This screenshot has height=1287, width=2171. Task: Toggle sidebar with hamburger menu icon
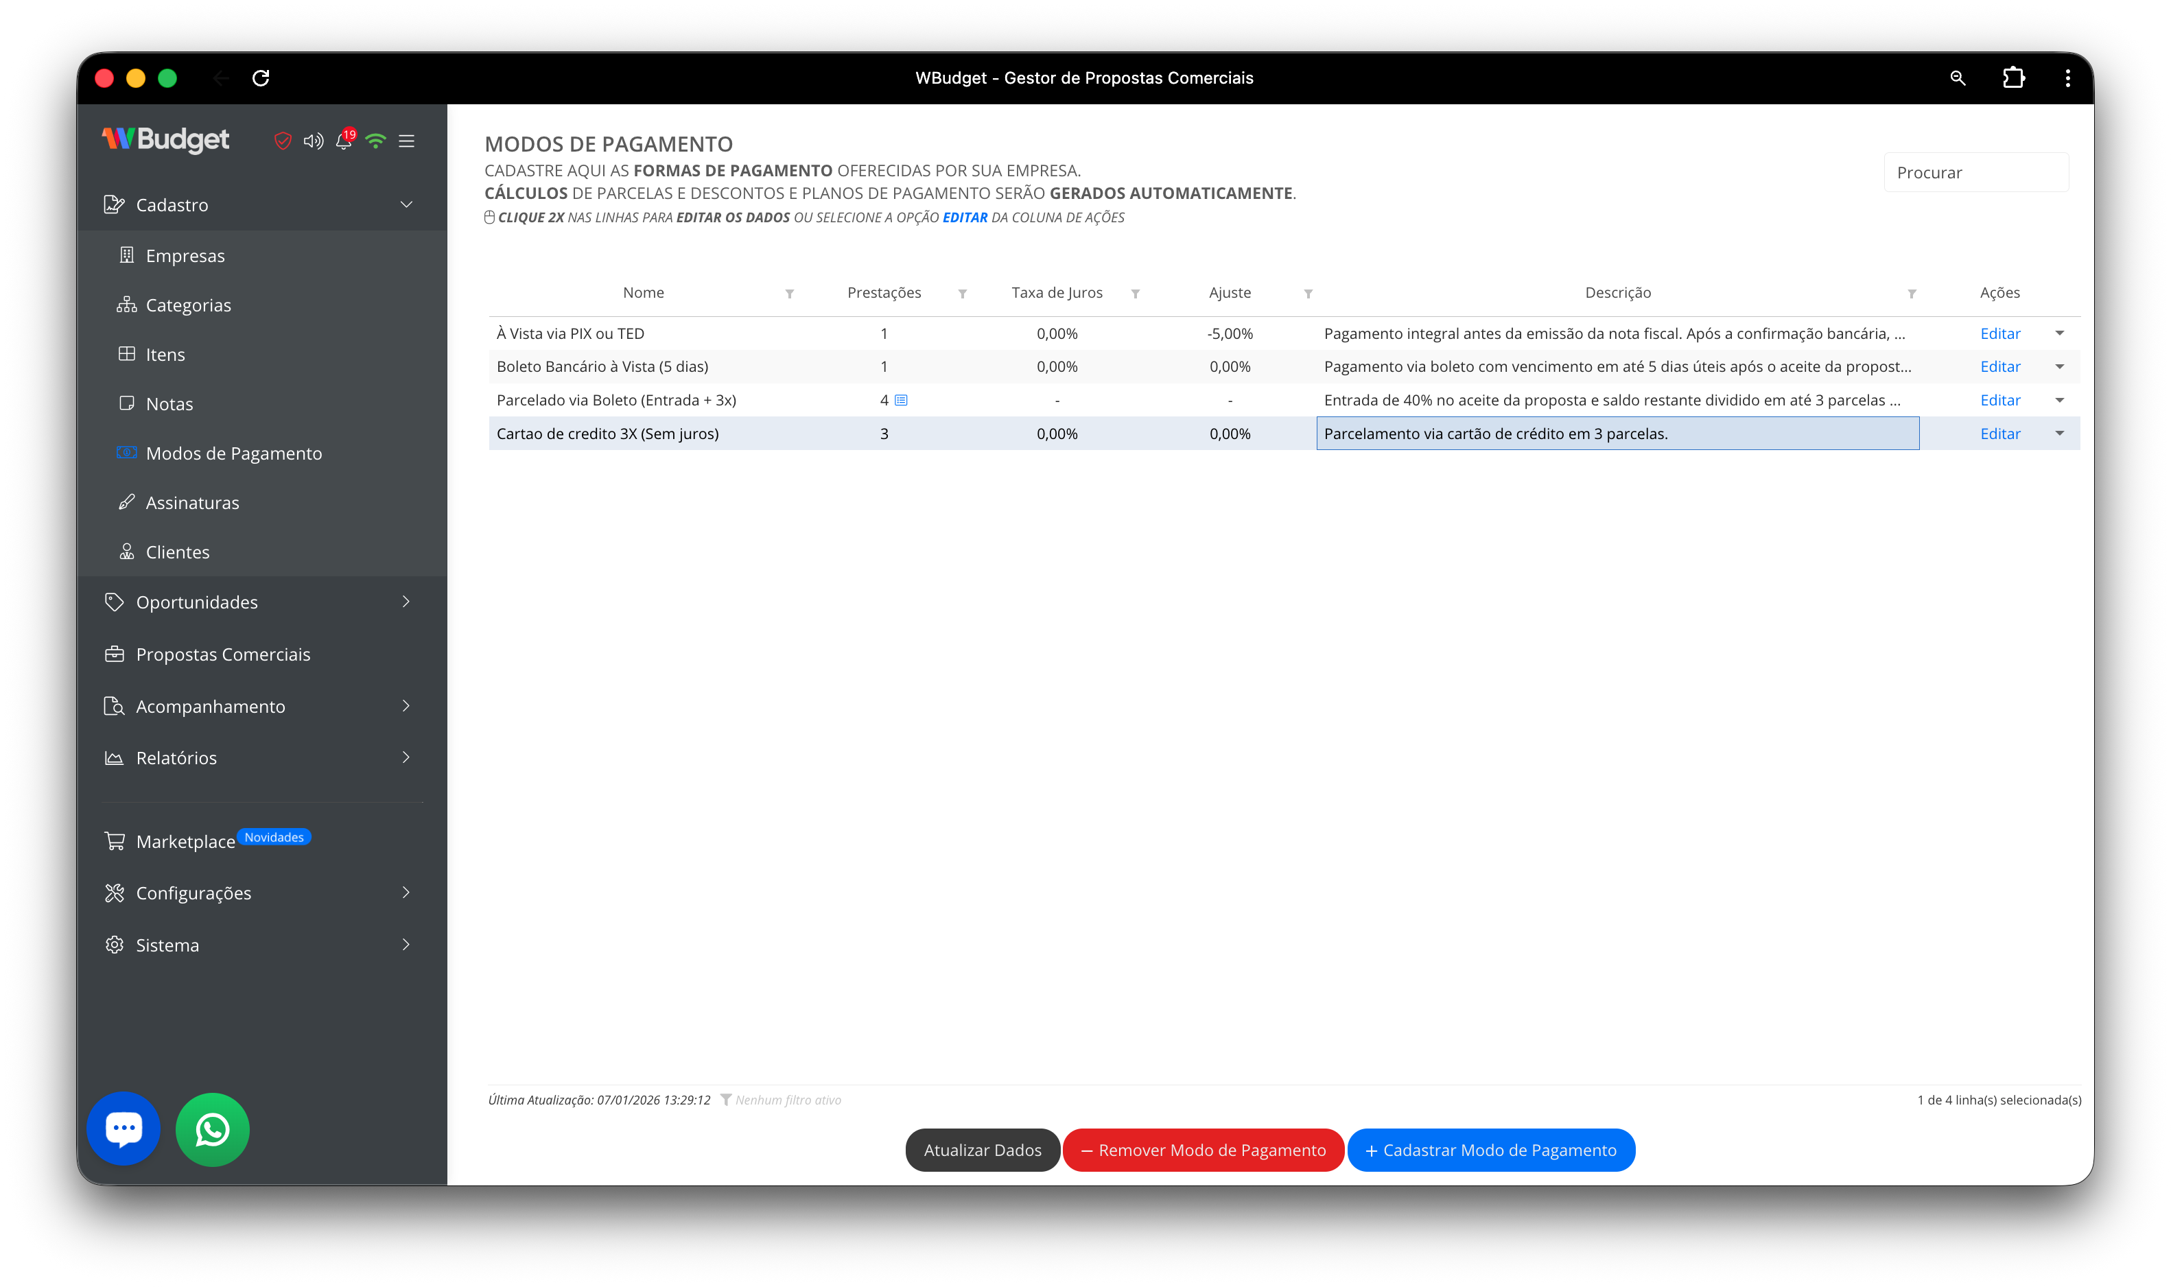tap(406, 141)
